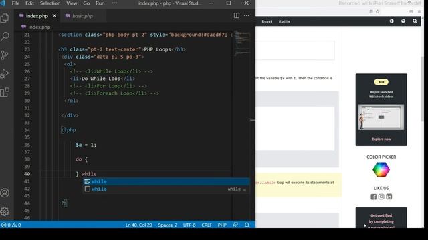
Task: Open Kotlin tutorial in browser navbar
Action: click(x=284, y=21)
